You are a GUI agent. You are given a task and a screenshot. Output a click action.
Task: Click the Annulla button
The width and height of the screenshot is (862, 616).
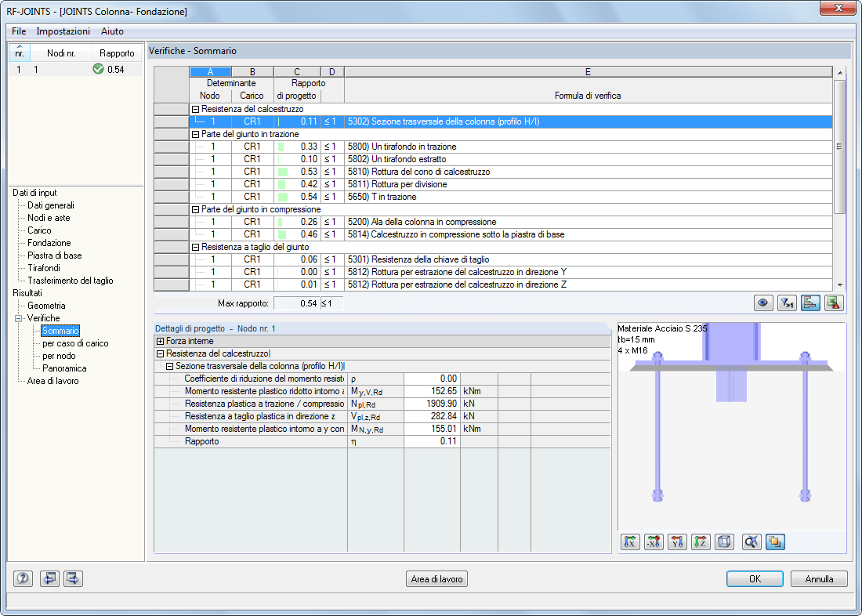tap(819, 578)
